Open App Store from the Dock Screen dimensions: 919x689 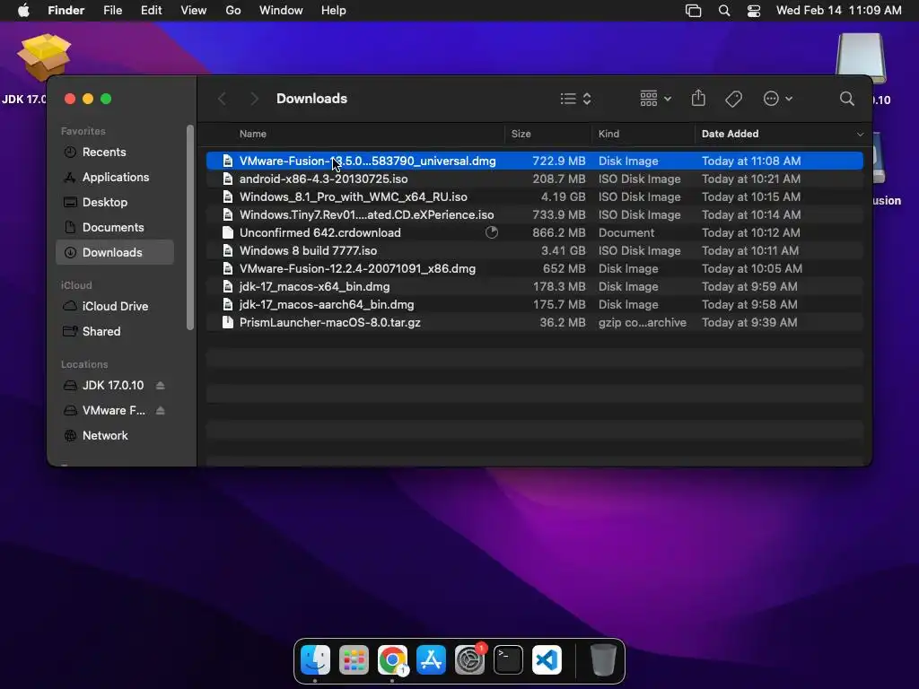tap(432, 660)
